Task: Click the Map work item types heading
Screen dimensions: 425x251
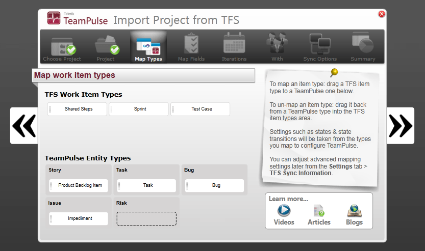Action: (x=74, y=75)
